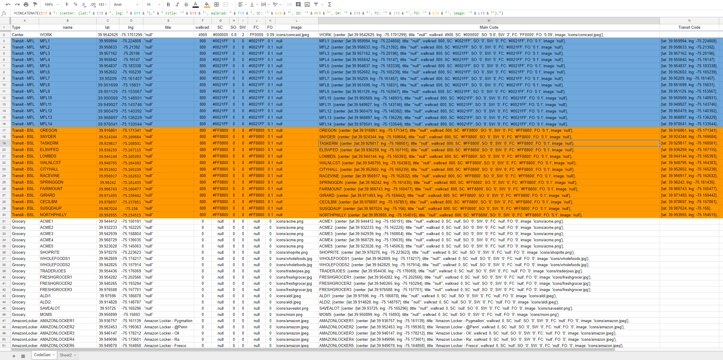Toggle bold formatting
This screenshot has height=360, width=723.
click(x=168, y=4)
